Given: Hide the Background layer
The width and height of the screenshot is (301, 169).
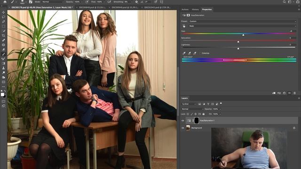Looking at the screenshot, I should point(183,128).
